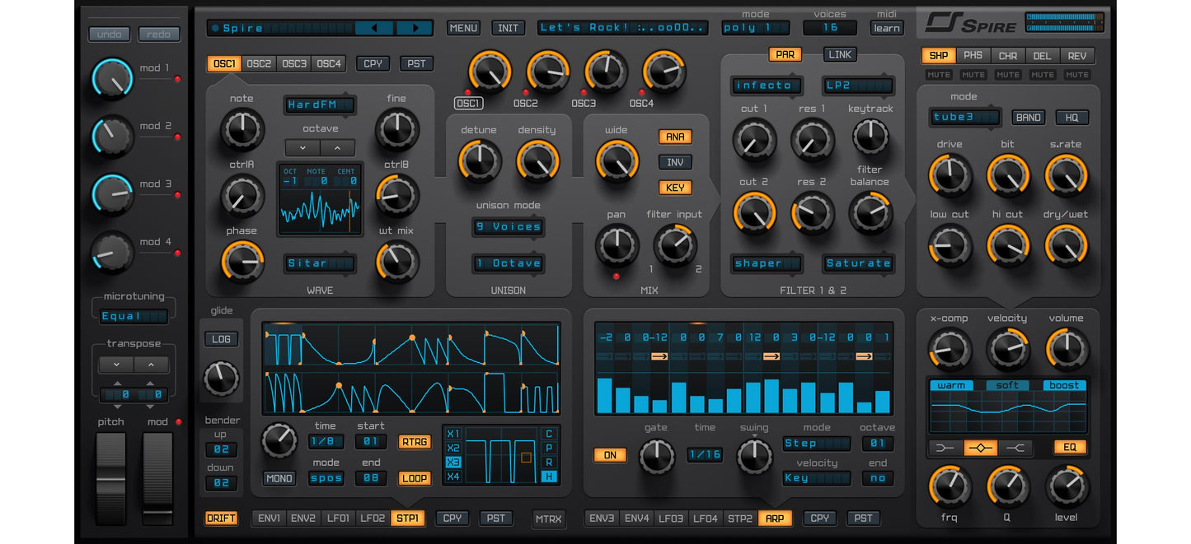Open the Equal microtuning selector

point(133,315)
